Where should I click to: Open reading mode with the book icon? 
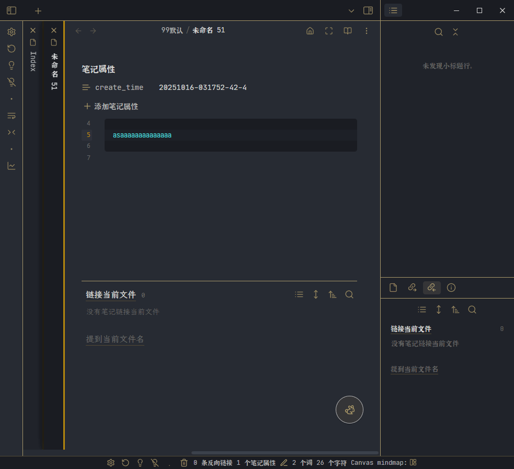(x=348, y=31)
